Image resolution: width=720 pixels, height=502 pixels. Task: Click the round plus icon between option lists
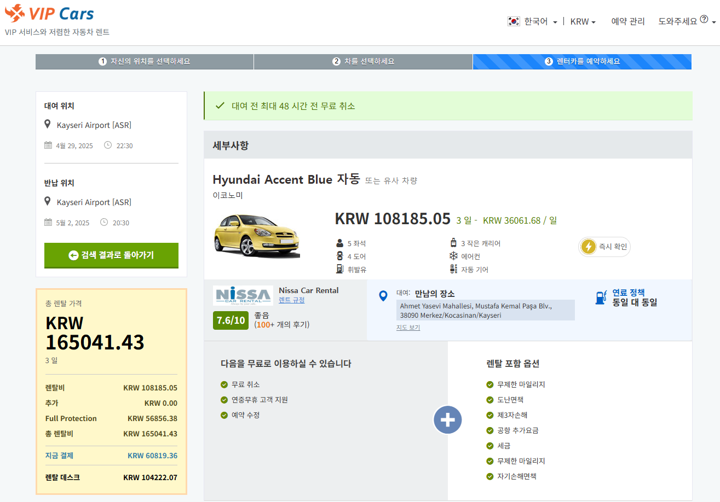click(x=448, y=421)
